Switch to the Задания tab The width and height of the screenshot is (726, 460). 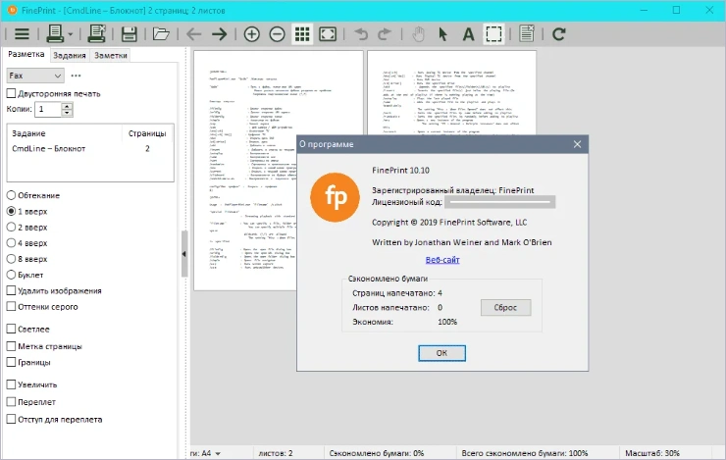pos(70,56)
